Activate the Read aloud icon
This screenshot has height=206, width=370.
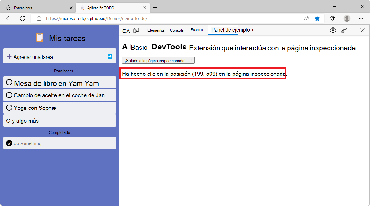pyautogui.click(x=306, y=18)
